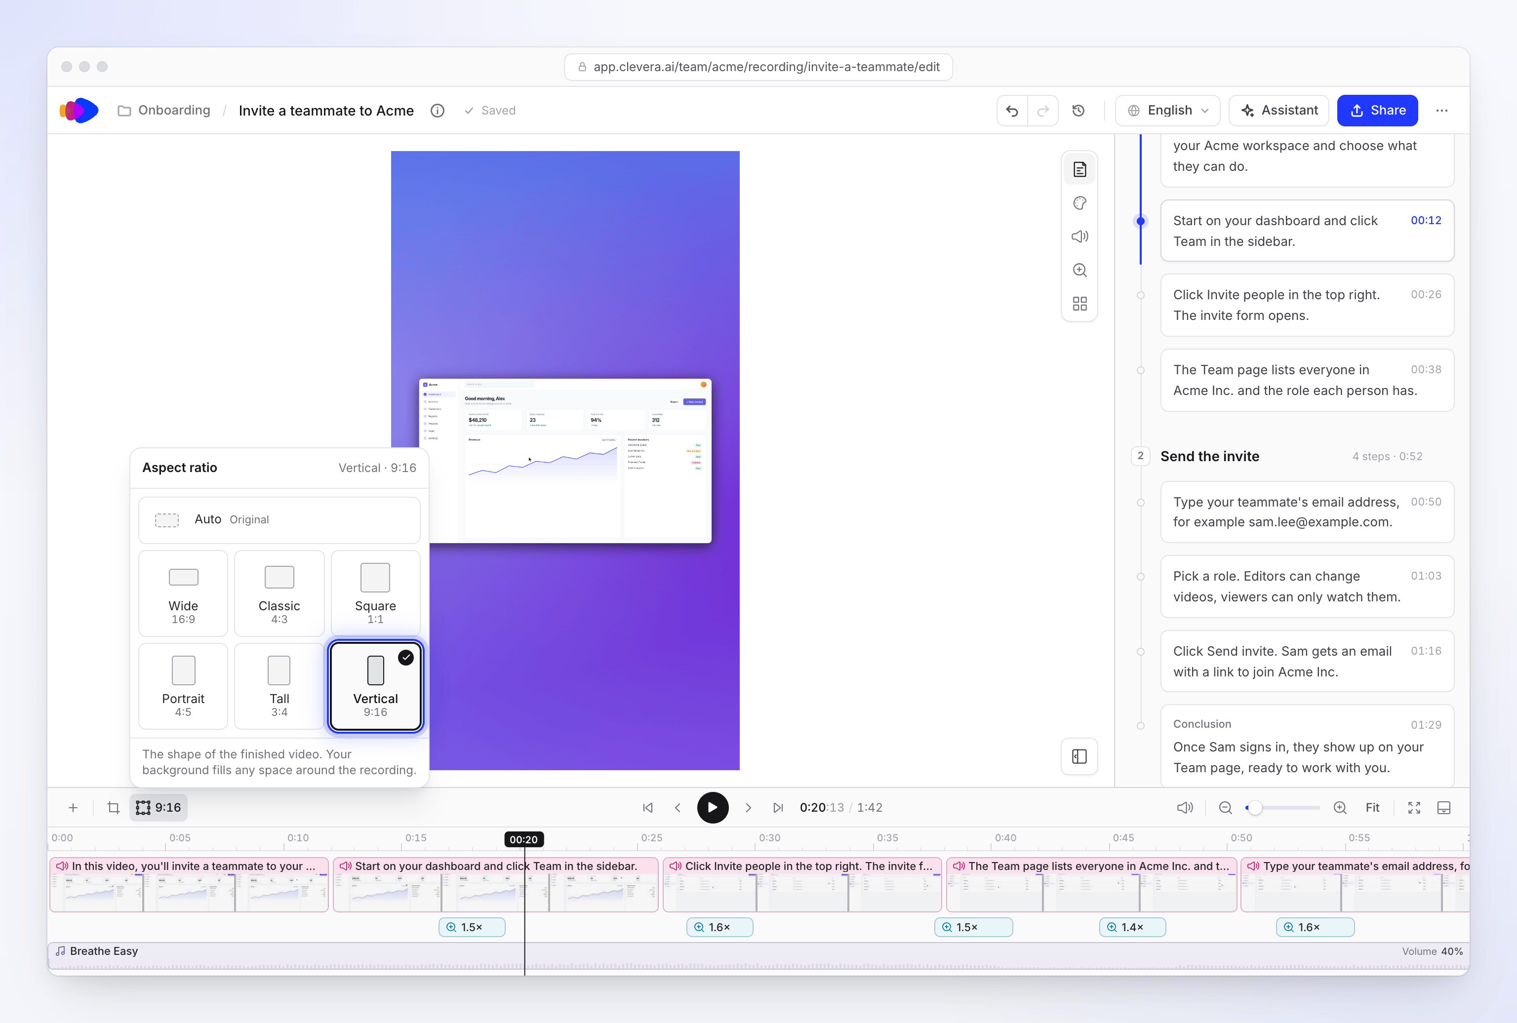Open the Assistant panel
Viewport: 1517px width, 1023px height.
(x=1278, y=110)
